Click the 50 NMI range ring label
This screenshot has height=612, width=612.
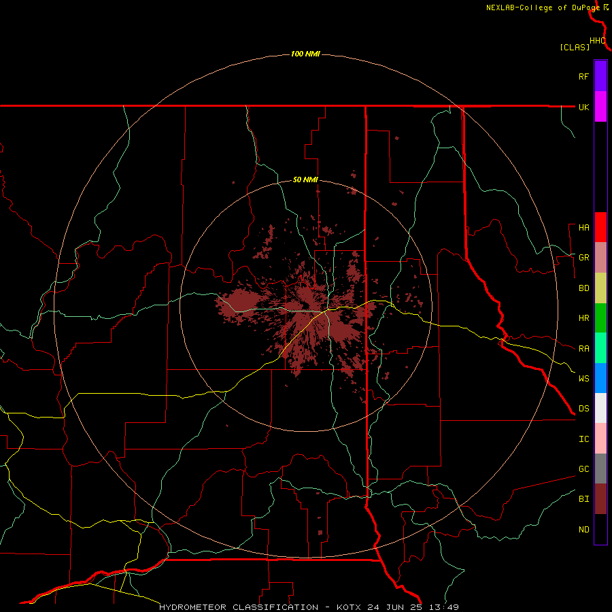(305, 180)
